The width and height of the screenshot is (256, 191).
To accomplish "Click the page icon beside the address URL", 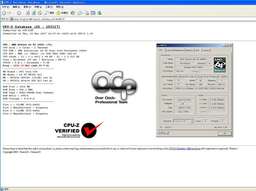I will click(x=12, y=19).
